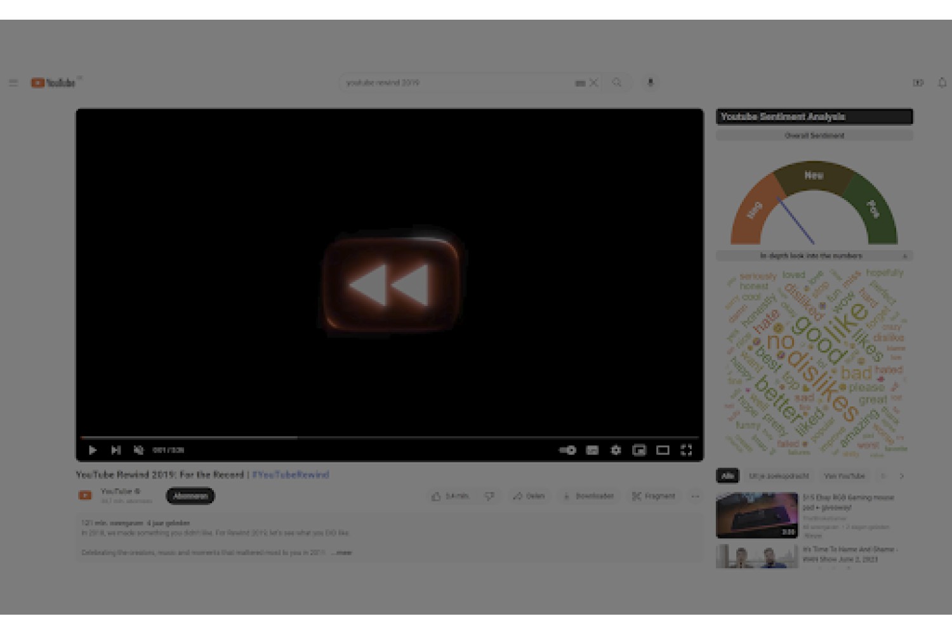The width and height of the screenshot is (952, 635).
Task: Click the word 'good' in the word cloud
Action: [x=819, y=338]
